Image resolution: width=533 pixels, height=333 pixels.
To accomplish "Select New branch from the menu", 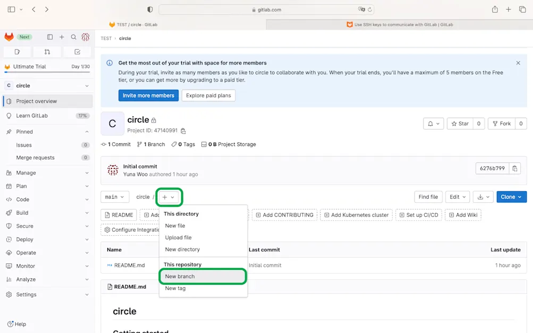I will 180,276.
